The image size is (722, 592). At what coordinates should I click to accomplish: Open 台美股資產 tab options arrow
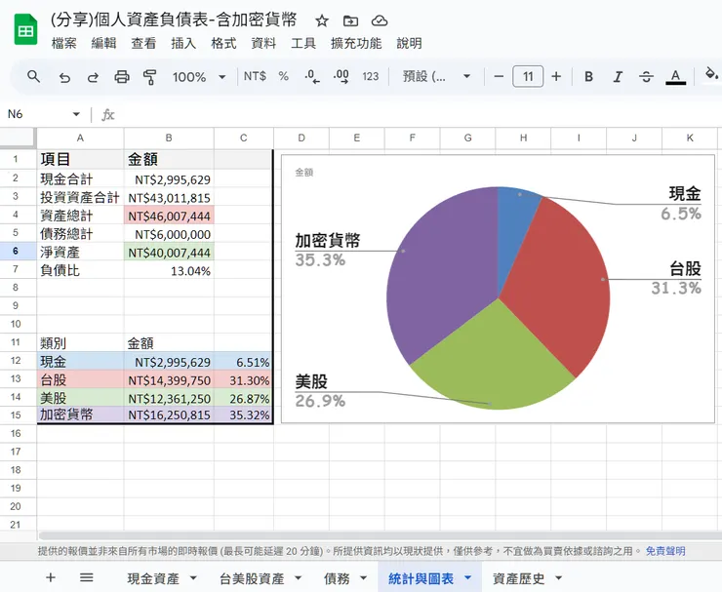pos(298,577)
